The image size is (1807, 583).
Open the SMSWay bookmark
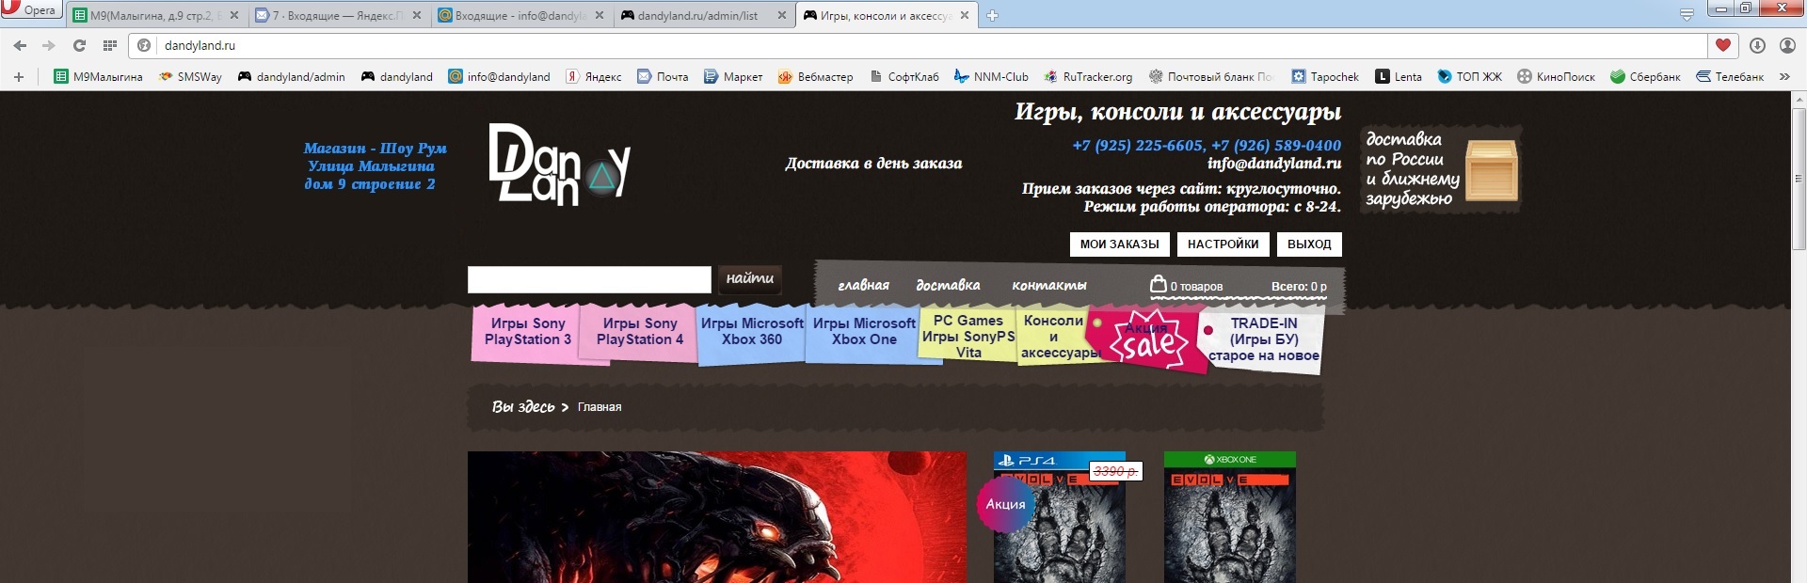(x=190, y=76)
